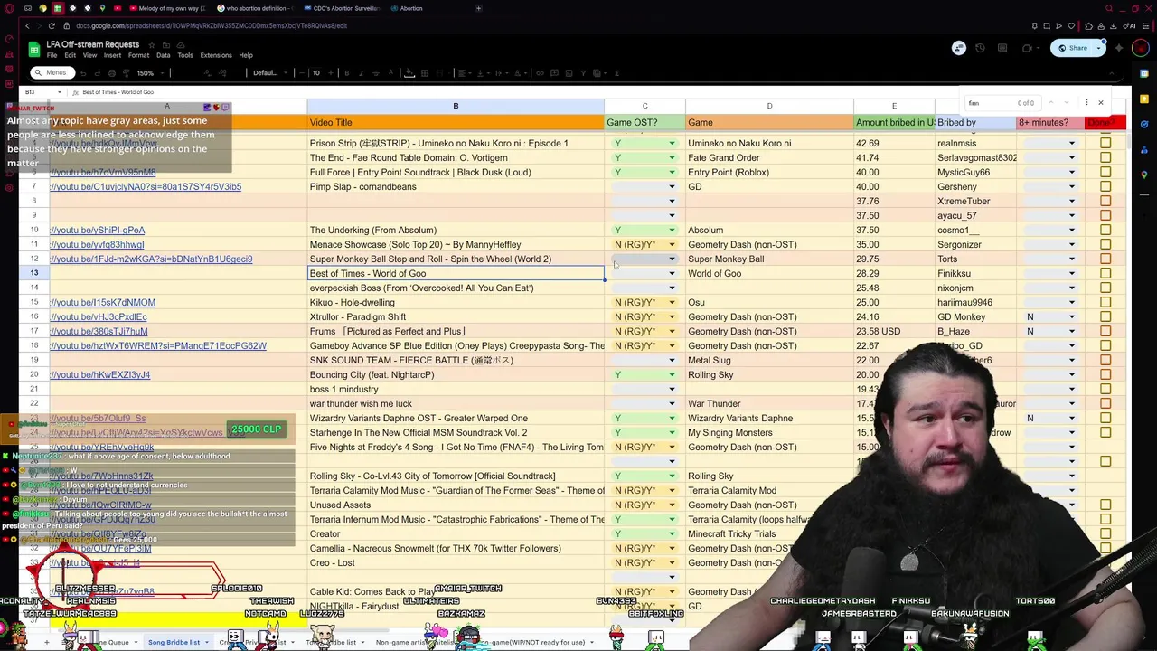The image size is (1157, 651).
Task: Click the Insert link toolbar icon
Action: 540,73
